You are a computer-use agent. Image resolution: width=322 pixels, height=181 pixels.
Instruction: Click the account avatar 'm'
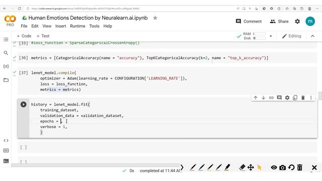point(310,21)
